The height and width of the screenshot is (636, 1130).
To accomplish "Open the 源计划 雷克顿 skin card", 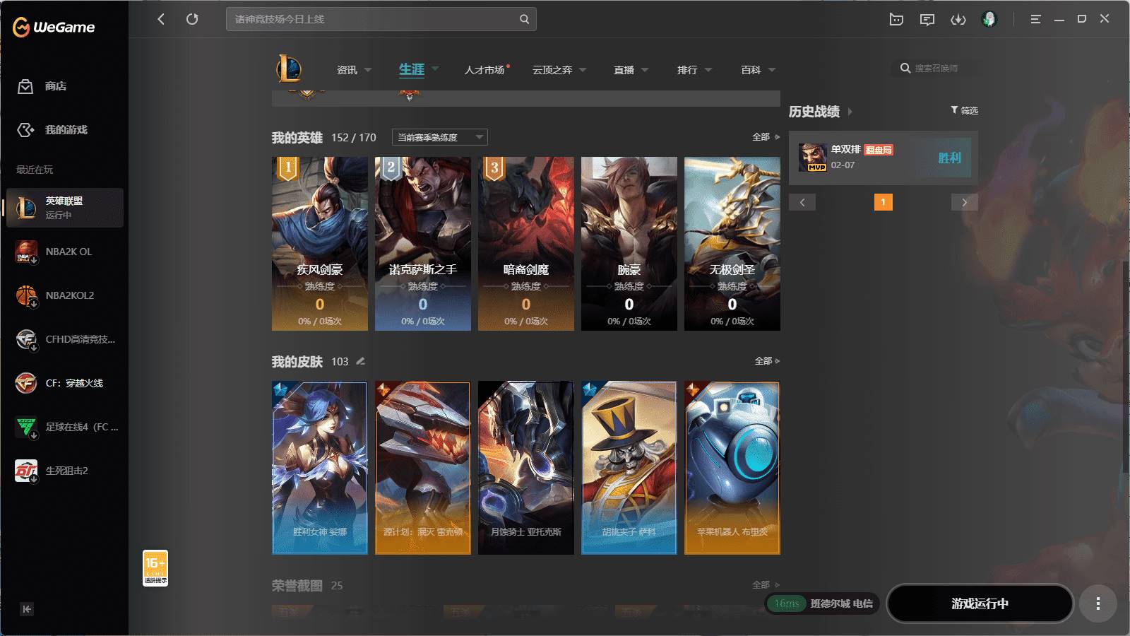I will coord(423,468).
